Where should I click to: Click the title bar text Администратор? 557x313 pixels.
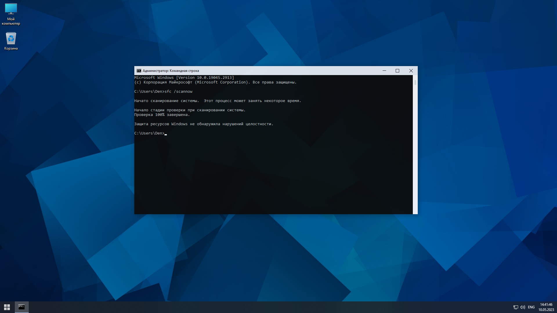click(155, 71)
